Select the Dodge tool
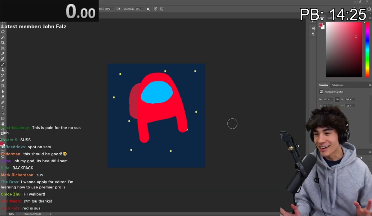The image size is (372, 216). (x=3, y=97)
